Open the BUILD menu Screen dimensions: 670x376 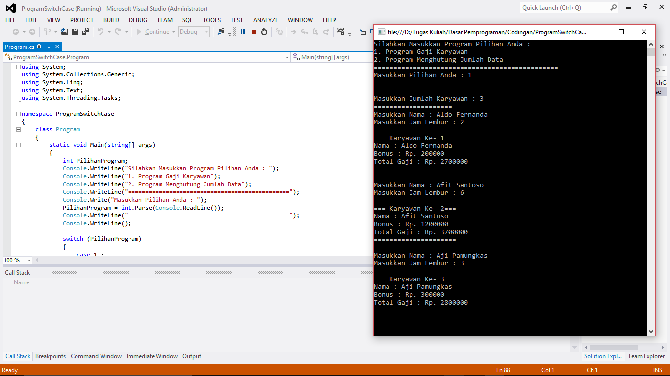click(x=111, y=20)
